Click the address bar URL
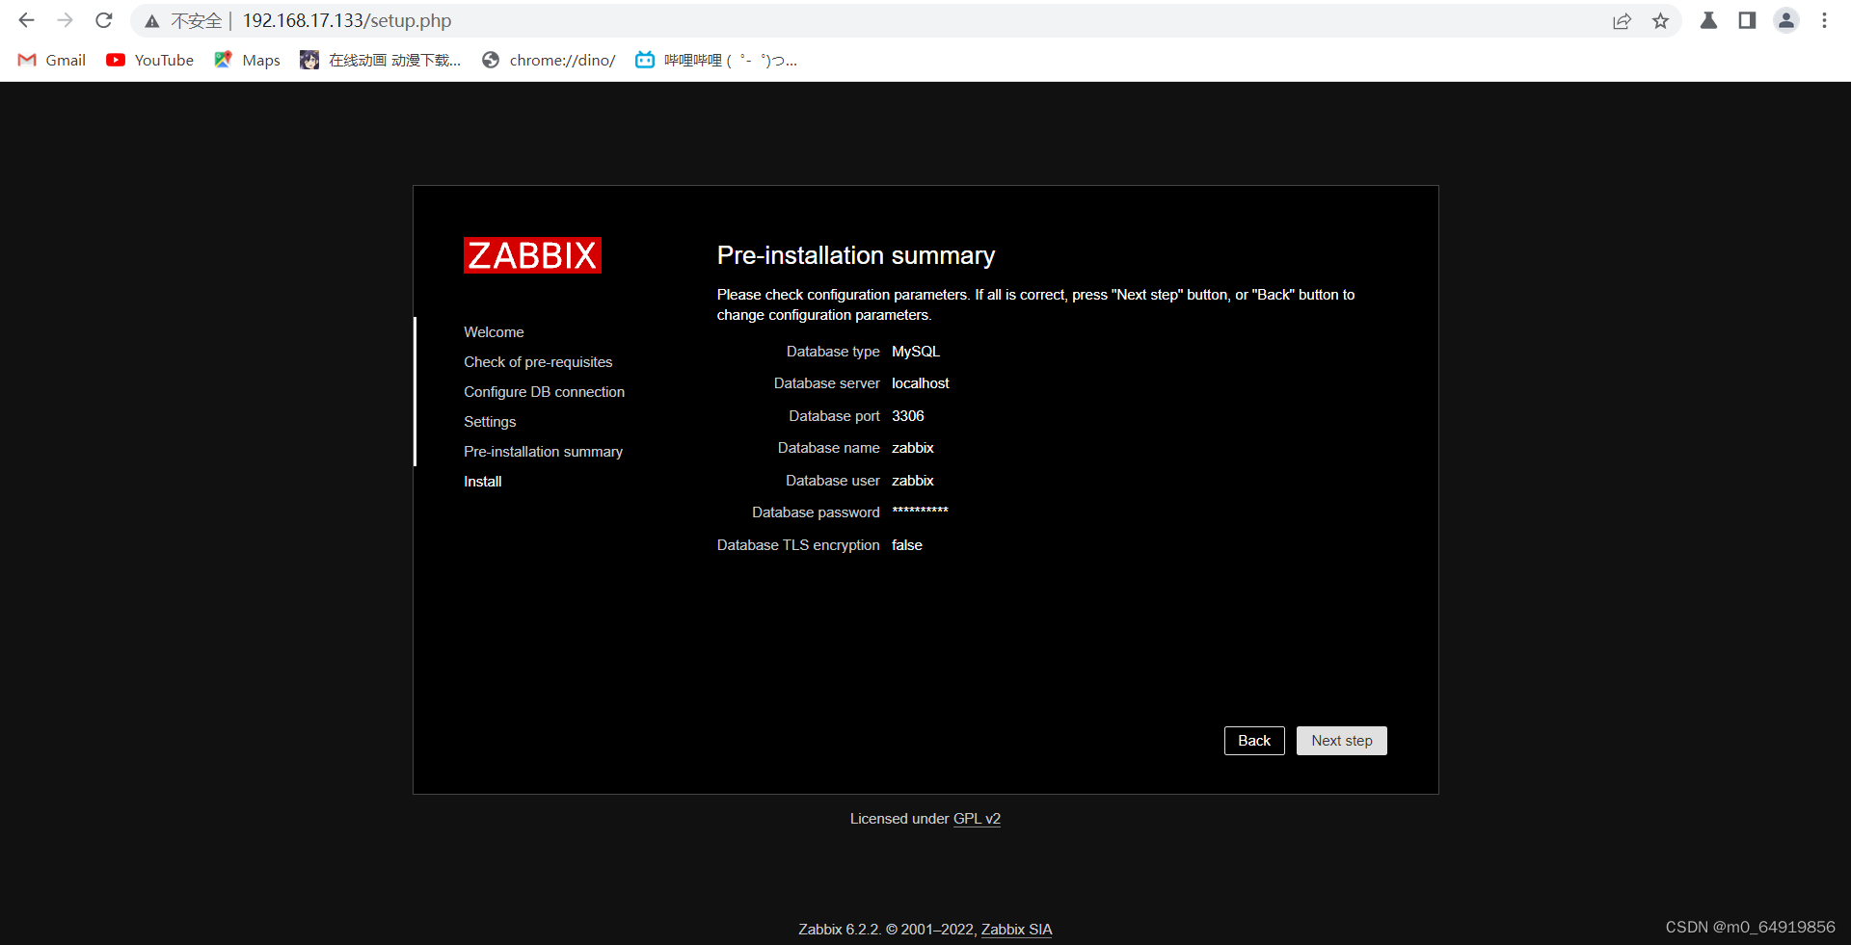This screenshot has height=945, width=1851. pyautogui.click(x=346, y=20)
